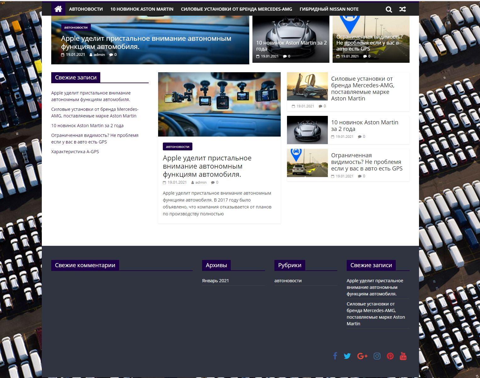Open the search magnifier in navbar
Image resolution: width=480 pixels, height=378 pixels.
pos(389,9)
